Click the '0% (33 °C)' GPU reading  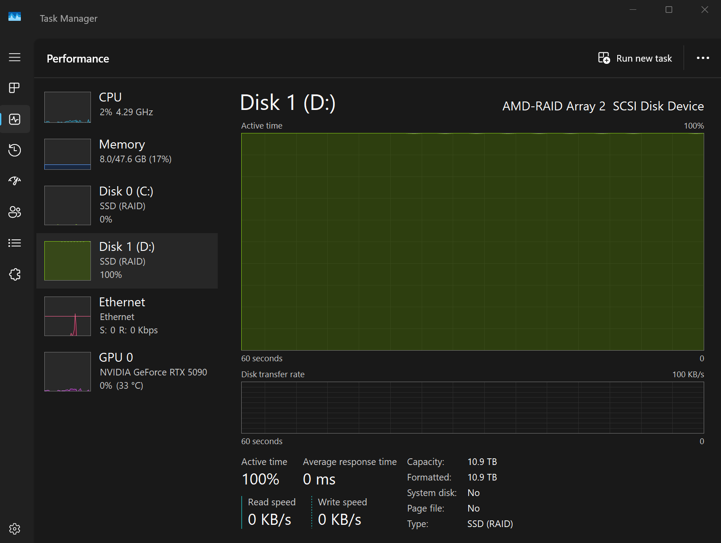121,386
